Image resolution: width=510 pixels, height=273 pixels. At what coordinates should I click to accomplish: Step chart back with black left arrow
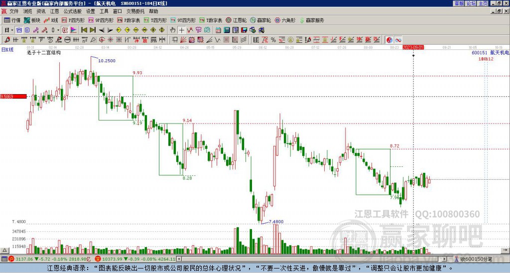pos(102,30)
